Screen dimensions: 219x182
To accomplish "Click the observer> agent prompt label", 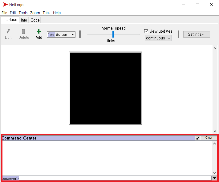I will point(10,179).
